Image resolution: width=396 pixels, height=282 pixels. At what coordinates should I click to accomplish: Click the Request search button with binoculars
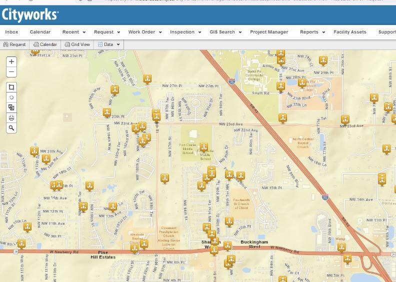click(14, 44)
